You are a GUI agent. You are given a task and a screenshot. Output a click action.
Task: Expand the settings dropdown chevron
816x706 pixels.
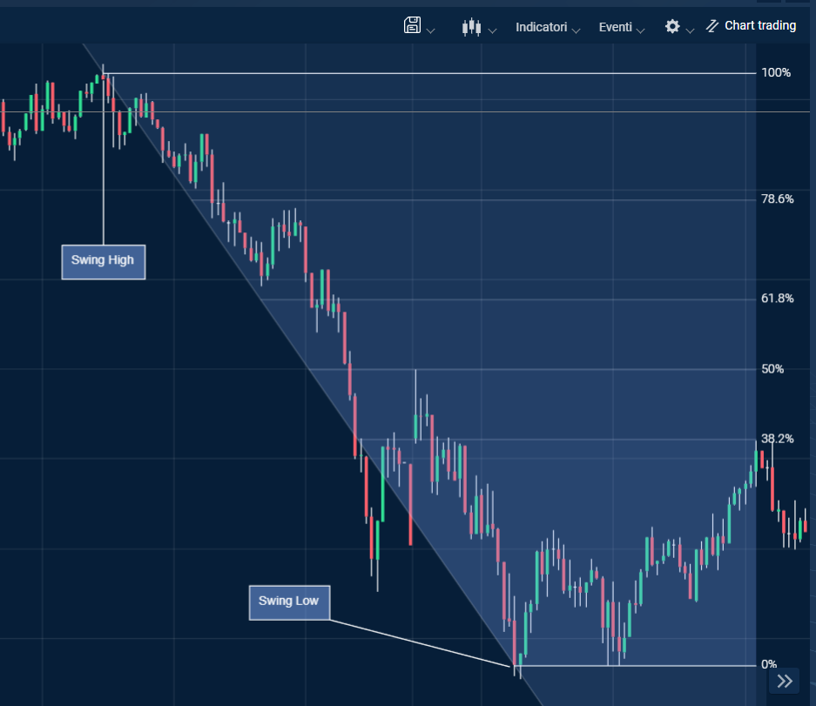point(690,31)
